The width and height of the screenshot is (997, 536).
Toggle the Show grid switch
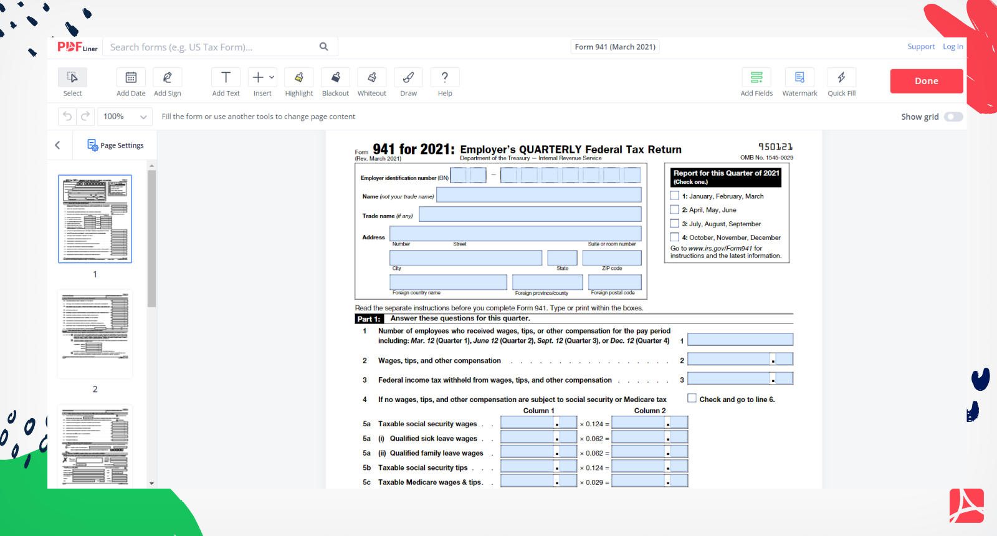pos(953,117)
